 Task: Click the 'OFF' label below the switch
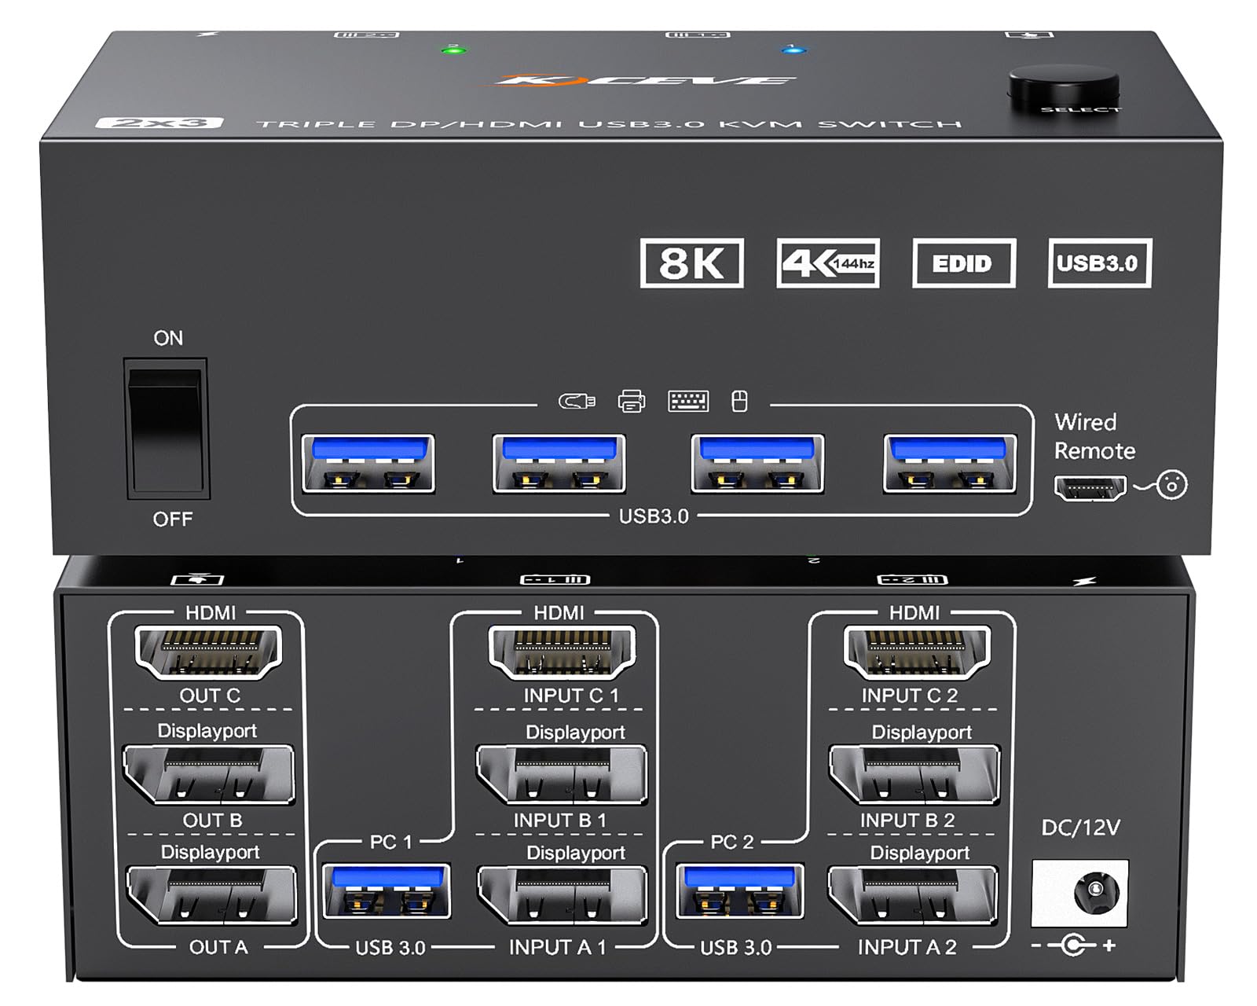tap(172, 519)
